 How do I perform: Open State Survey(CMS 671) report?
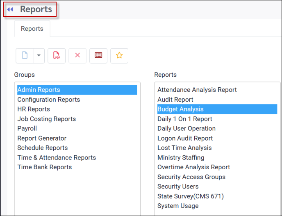(x=217, y=196)
